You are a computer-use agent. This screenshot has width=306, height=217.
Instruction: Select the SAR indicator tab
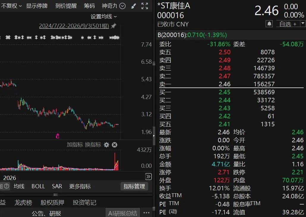click(57, 186)
